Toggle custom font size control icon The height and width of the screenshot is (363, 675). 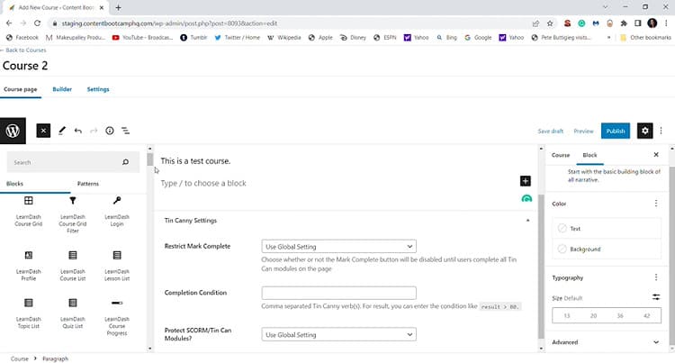[x=656, y=297]
